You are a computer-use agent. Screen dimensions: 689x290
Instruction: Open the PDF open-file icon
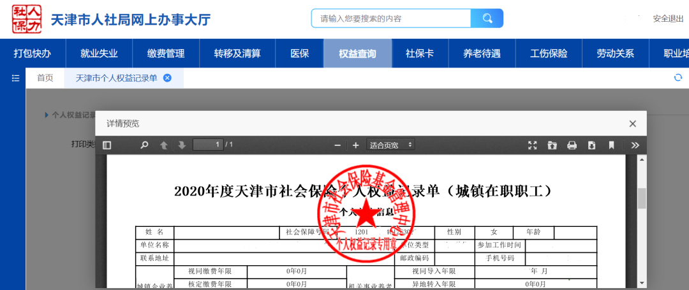coord(552,145)
